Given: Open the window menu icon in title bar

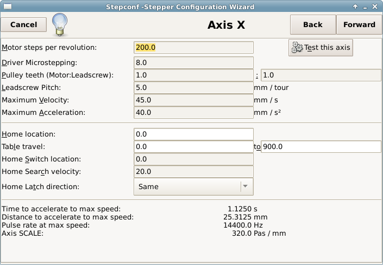Looking at the screenshot, I should coord(8,7).
